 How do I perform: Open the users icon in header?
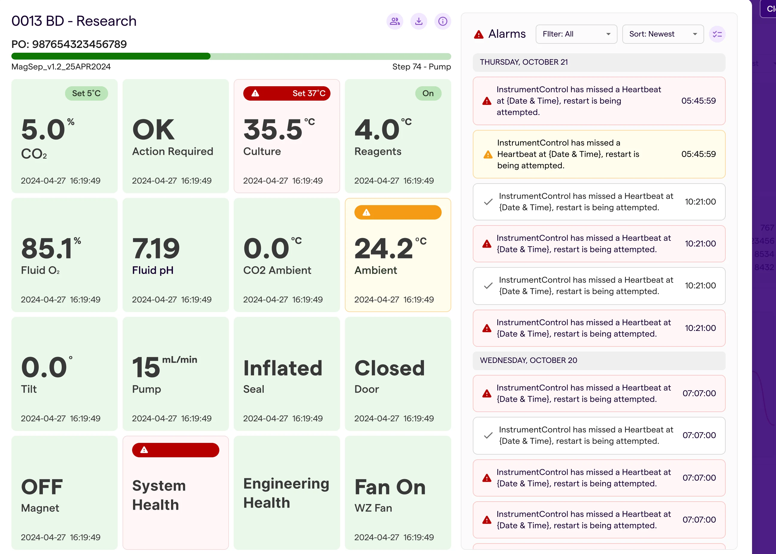(x=395, y=22)
